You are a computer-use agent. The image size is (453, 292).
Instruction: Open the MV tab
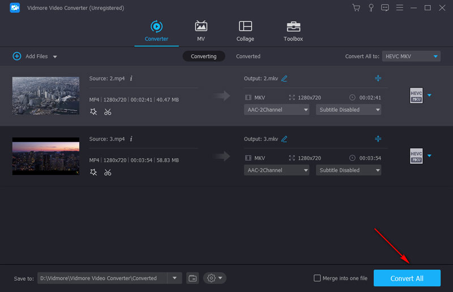coord(200,31)
